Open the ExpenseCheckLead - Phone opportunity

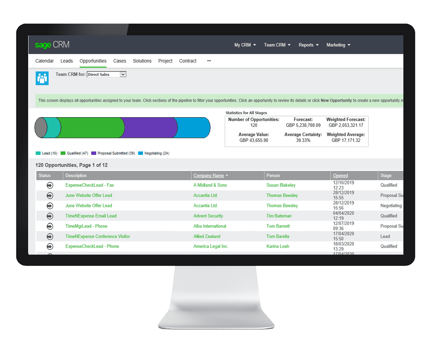tap(92, 246)
